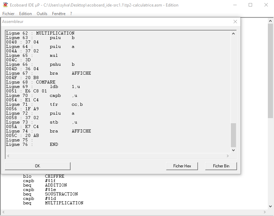Click the Ecoboard IDE app icon

[5, 5]
